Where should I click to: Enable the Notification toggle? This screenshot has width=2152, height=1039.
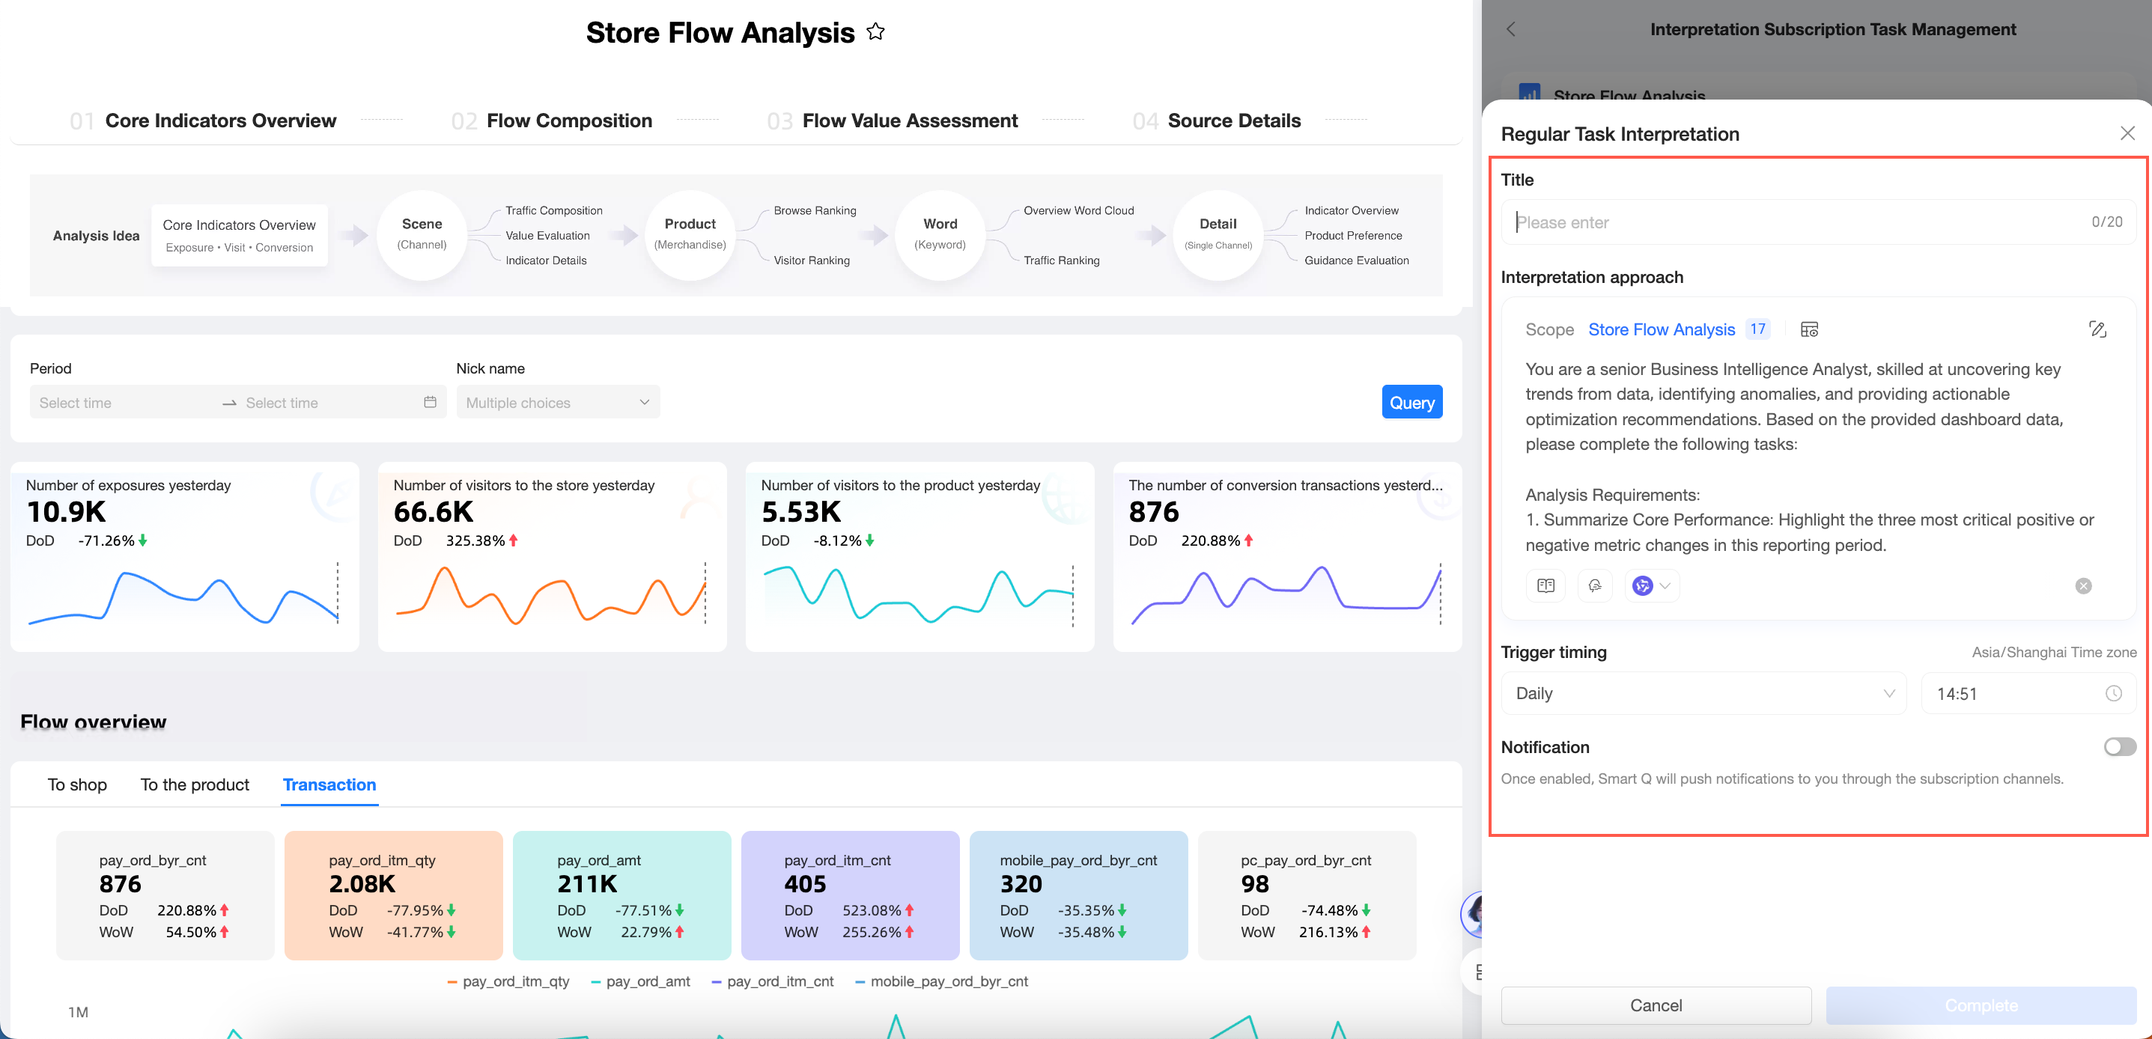pyautogui.click(x=2119, y=746)
